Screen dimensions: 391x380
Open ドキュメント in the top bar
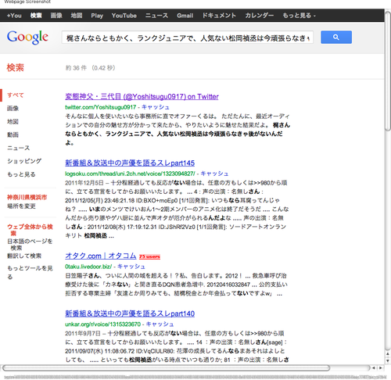(x=219, y=16)
